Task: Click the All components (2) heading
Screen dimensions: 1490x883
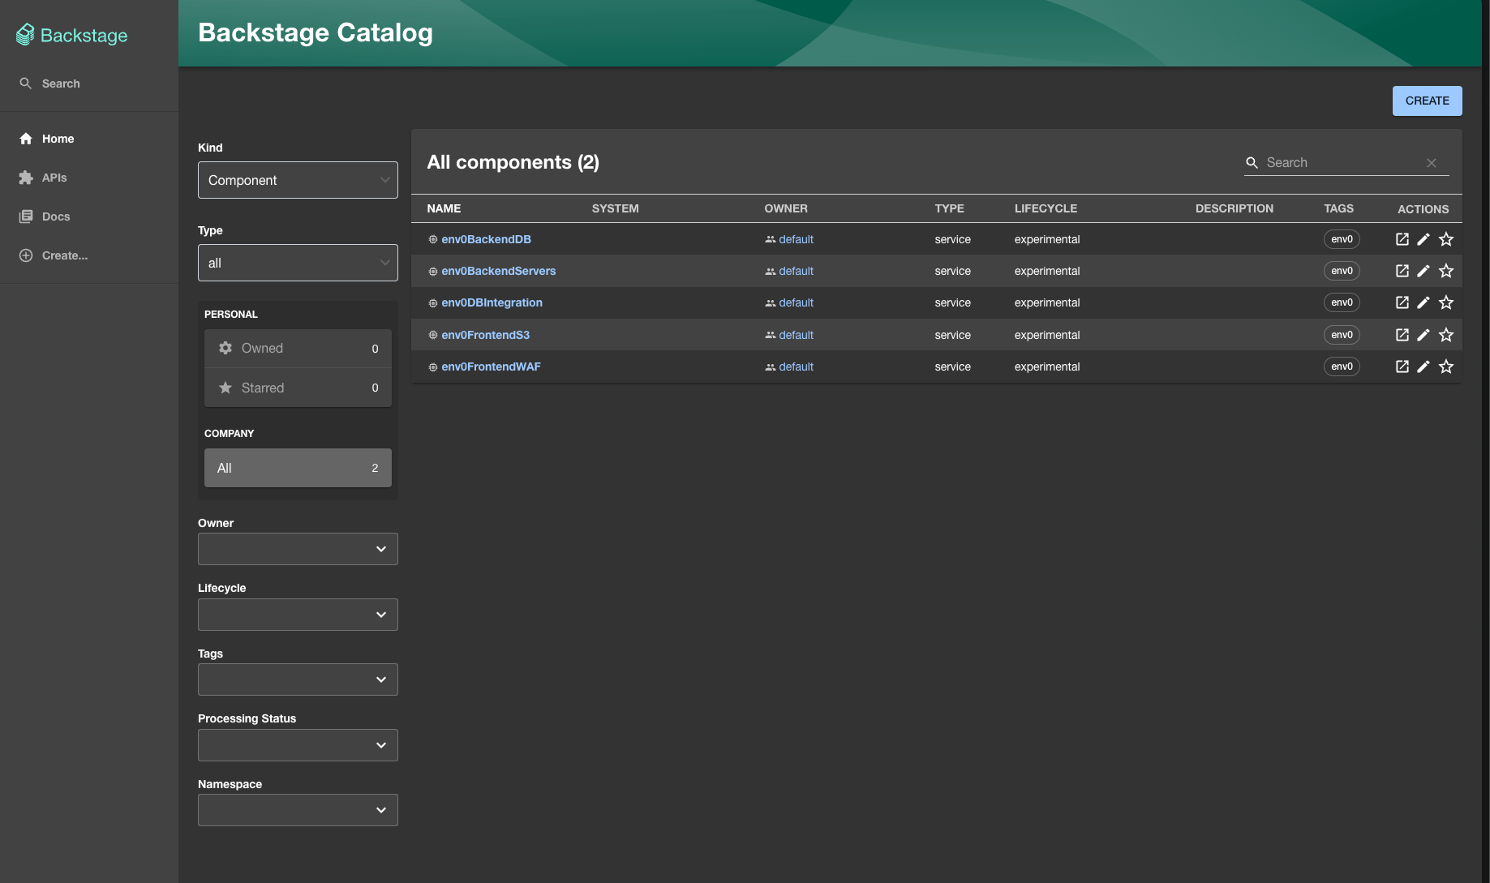Action: (x=513, y=162)
